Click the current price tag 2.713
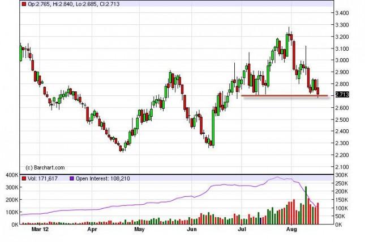This screenshot has height=242, width=365. point(342,94)
